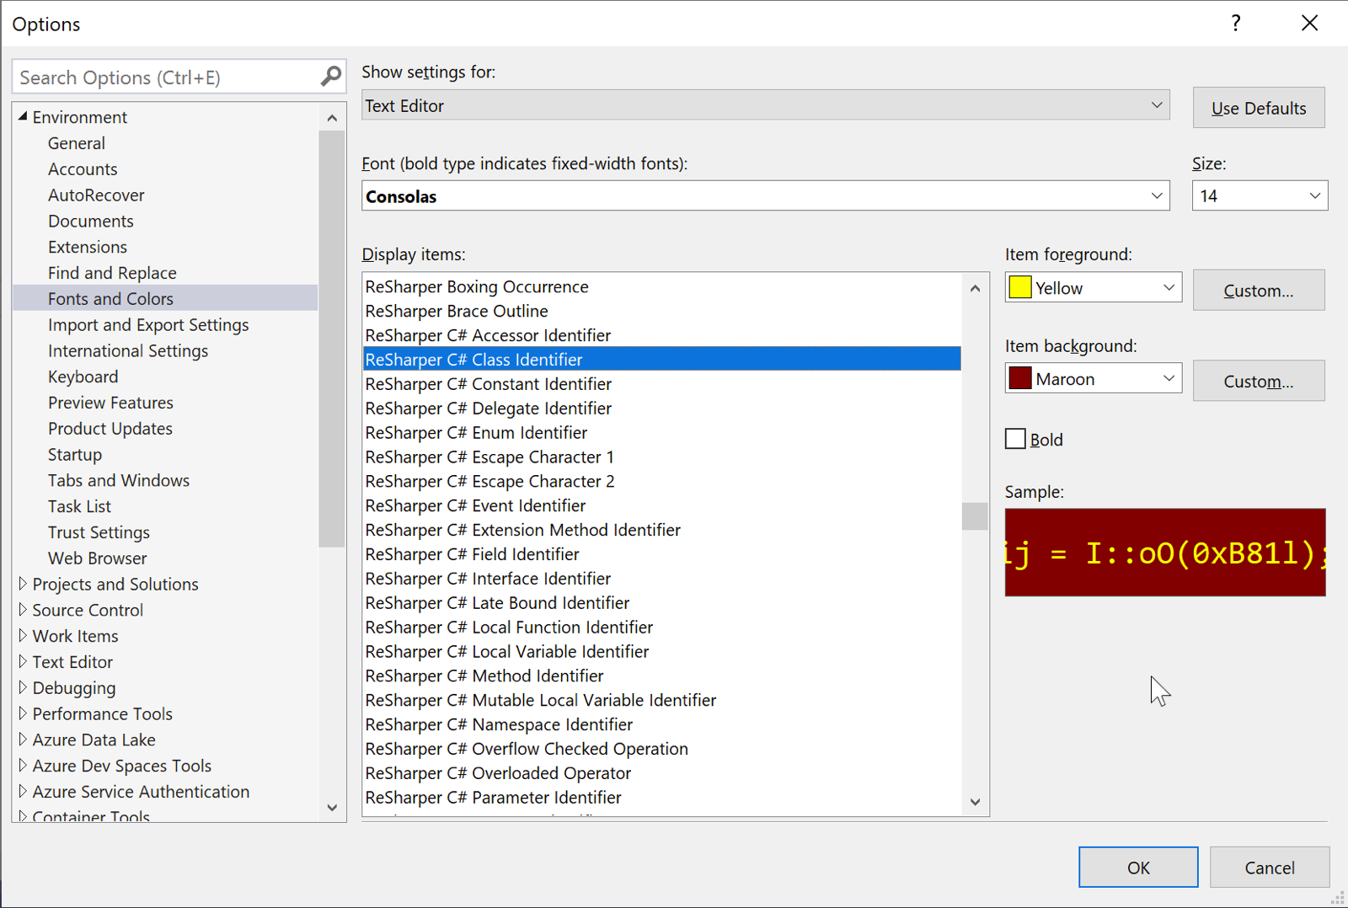Click the Display items scroll up arrow

[x=975, y=288]
